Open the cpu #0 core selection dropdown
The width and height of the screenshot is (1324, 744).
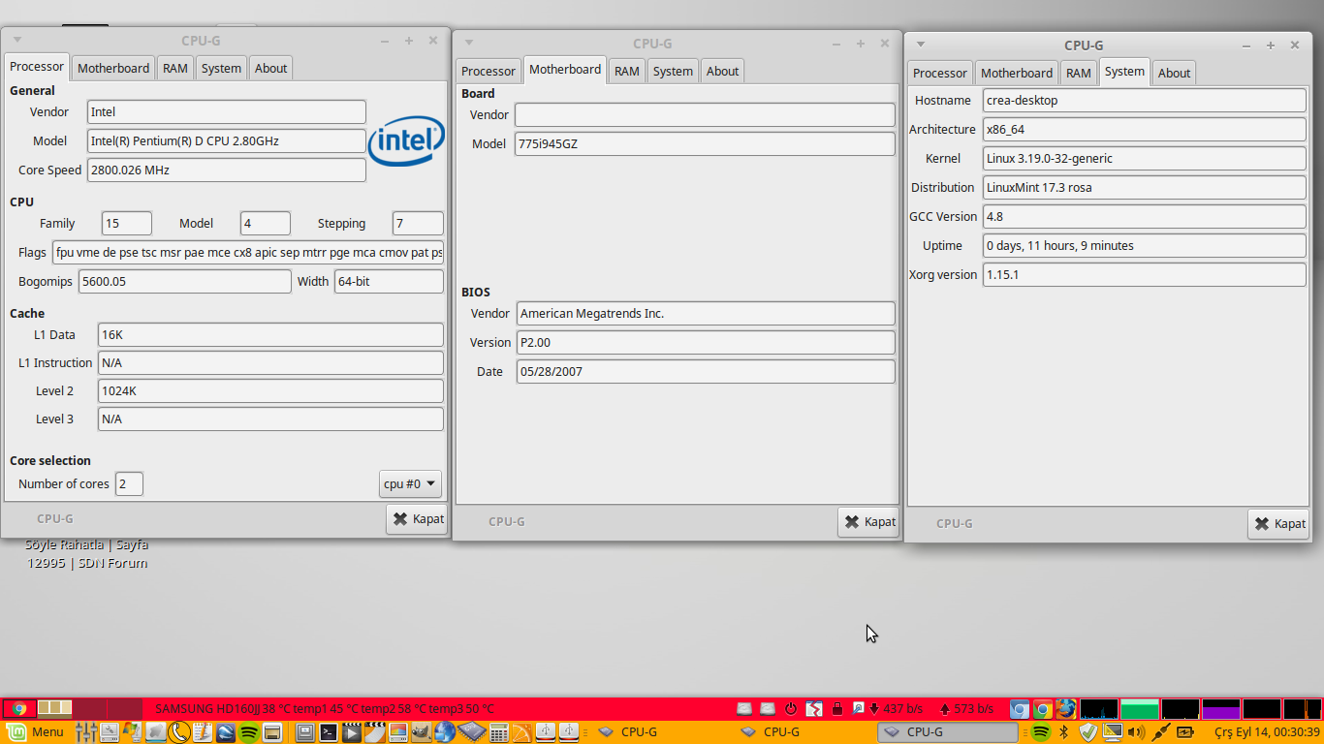[x=410, y=483]
